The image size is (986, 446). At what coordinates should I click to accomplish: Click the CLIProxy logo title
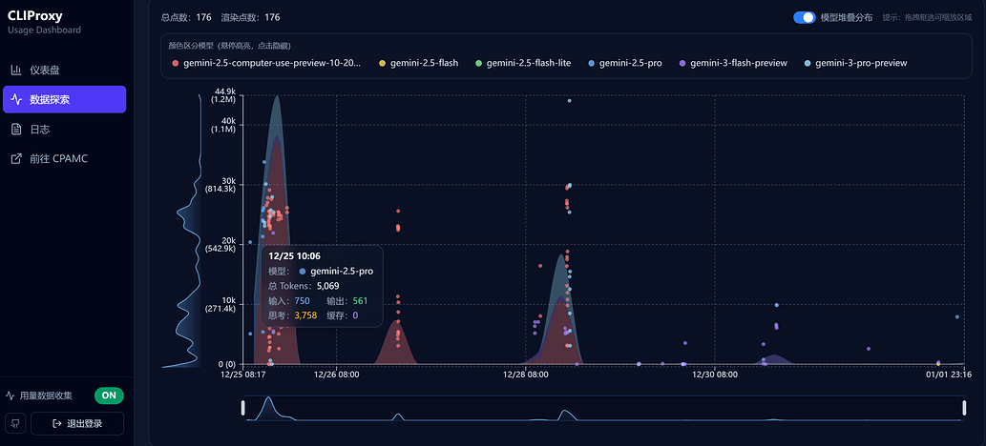click(35, 16)
